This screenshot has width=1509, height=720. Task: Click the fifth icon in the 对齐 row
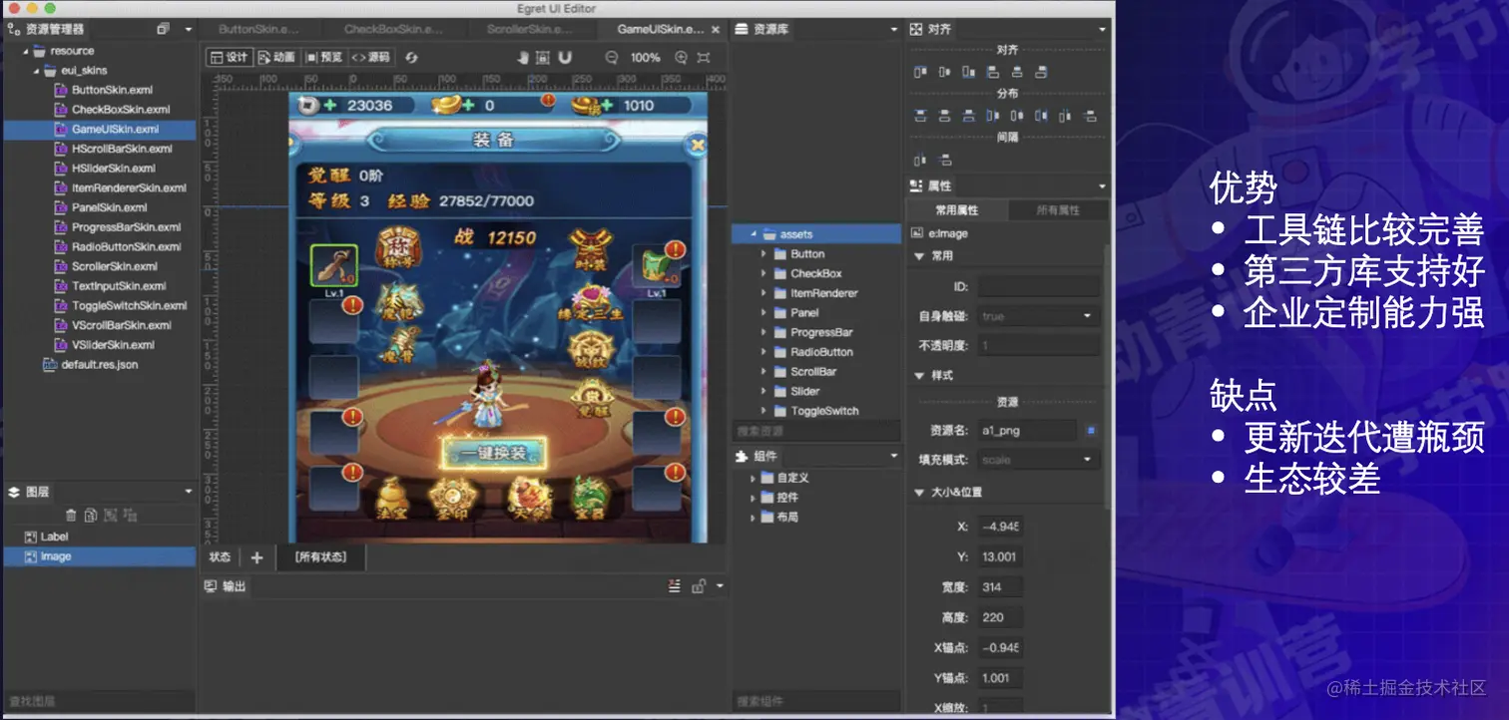tap(1017, 72)
